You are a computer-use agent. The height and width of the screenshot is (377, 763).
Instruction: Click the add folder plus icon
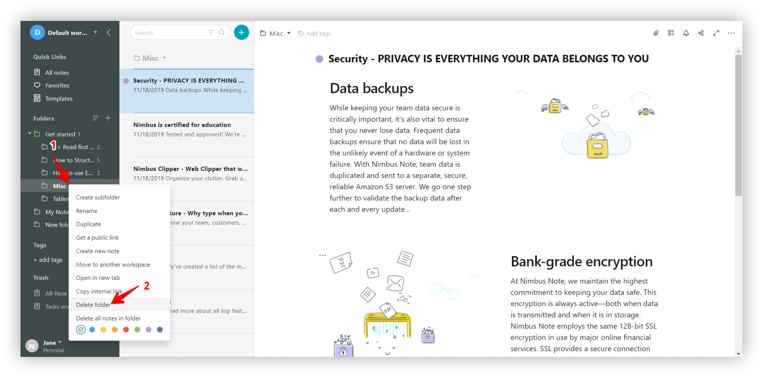[x=108, y=118]
